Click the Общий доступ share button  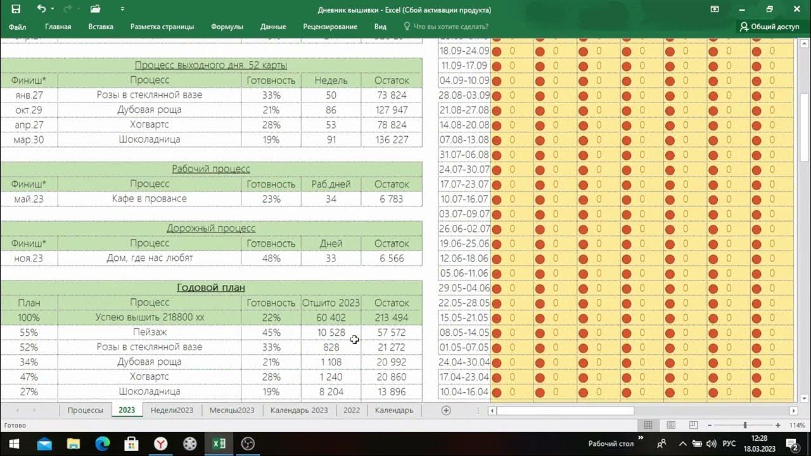(x=770, y=27)
